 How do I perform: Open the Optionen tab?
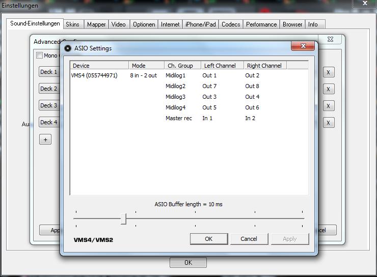click(x=144, y=24)
